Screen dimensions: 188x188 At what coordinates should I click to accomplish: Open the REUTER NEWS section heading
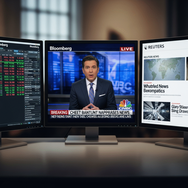pos(152,56)
